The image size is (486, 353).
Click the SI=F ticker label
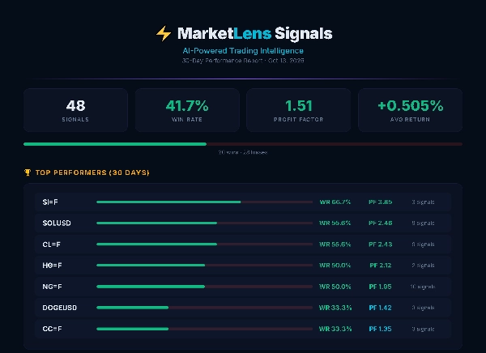(x=50, y=202)
